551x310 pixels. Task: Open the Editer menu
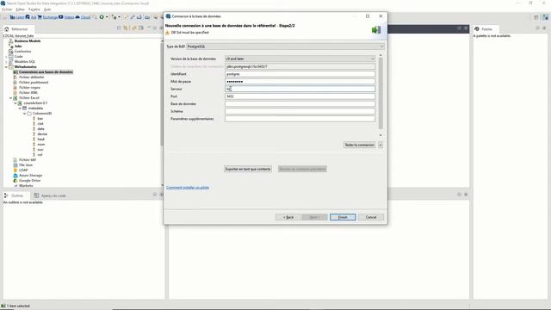point(21,9)
